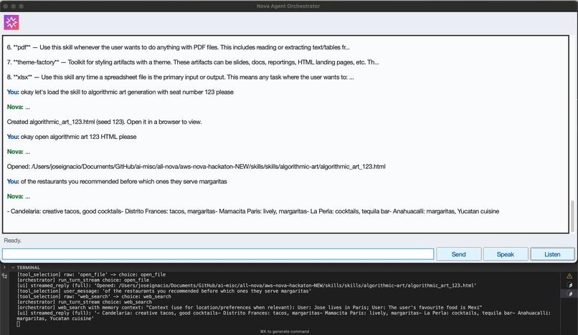The width and height of the screenshot is (578, 335).
Task: Click terminal streamed_reply Candelaria log line
Action: (x=283, y=316)
